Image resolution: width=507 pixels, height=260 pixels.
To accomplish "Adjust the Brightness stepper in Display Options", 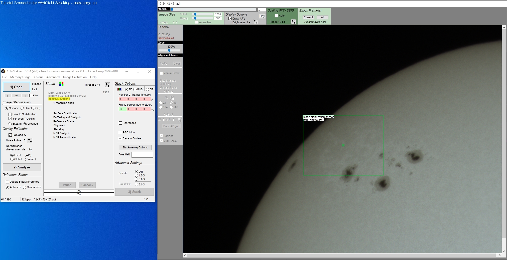I will [x=256, y=22].
